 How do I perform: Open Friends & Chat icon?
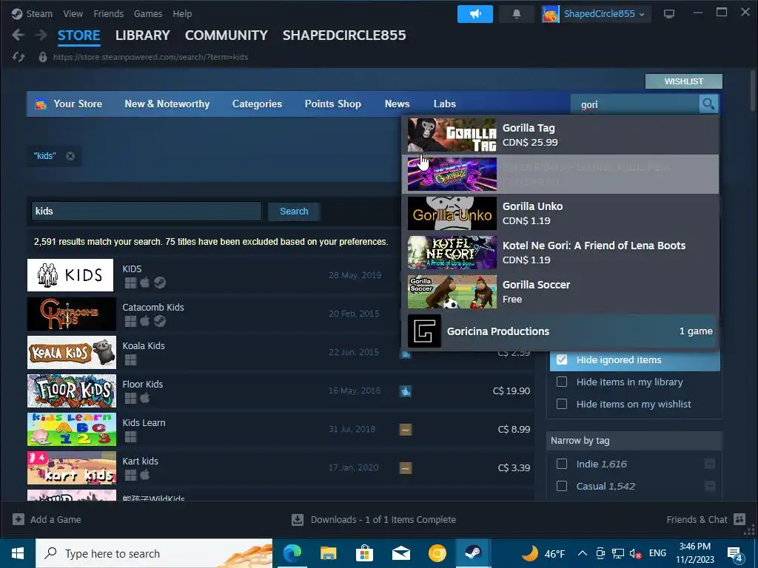click(x=739, y=519)
